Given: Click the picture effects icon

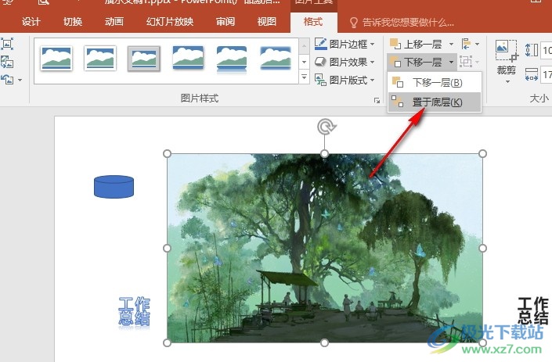Looking at the screenshot, I should (x=320, y=62).
